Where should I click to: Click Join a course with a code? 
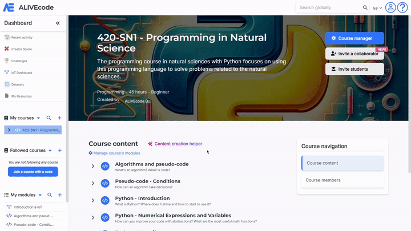33,172
